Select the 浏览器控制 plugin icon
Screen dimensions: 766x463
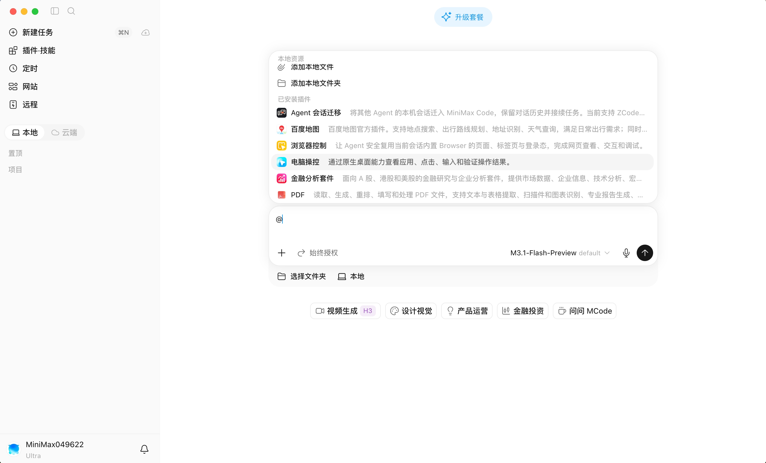click(x=281, y=146)
